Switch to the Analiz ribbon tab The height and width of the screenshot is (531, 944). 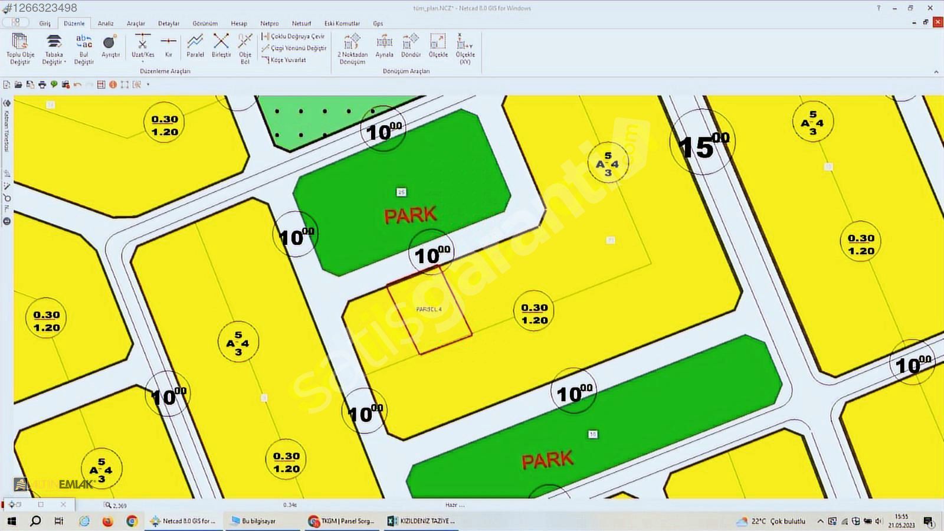coord(106,24)
